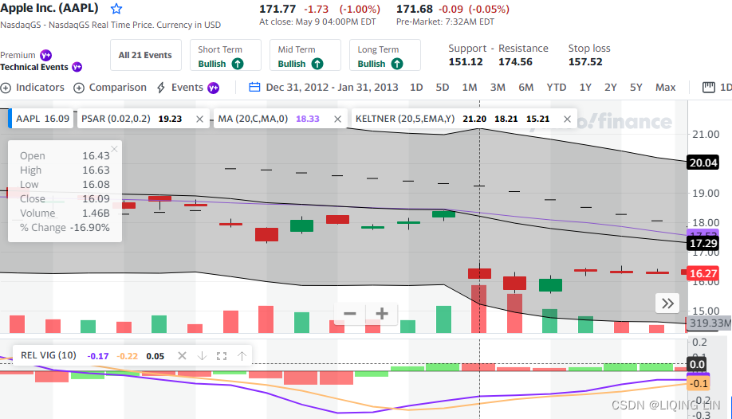Image resolution: width=732 pixels, height=419 pixels.
Task: Open the Mid Term outlook card
Action: pos(305,55)
